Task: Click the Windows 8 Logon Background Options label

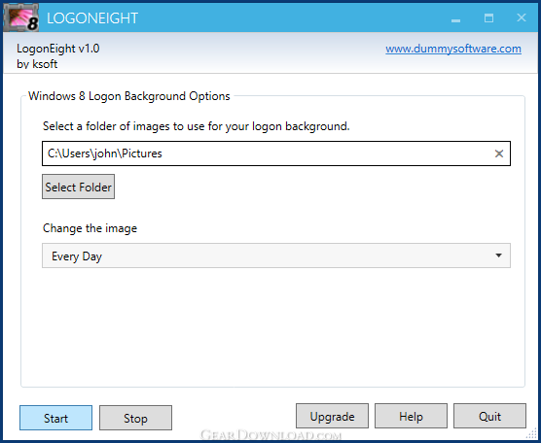Action: click(x=129, y=96)
